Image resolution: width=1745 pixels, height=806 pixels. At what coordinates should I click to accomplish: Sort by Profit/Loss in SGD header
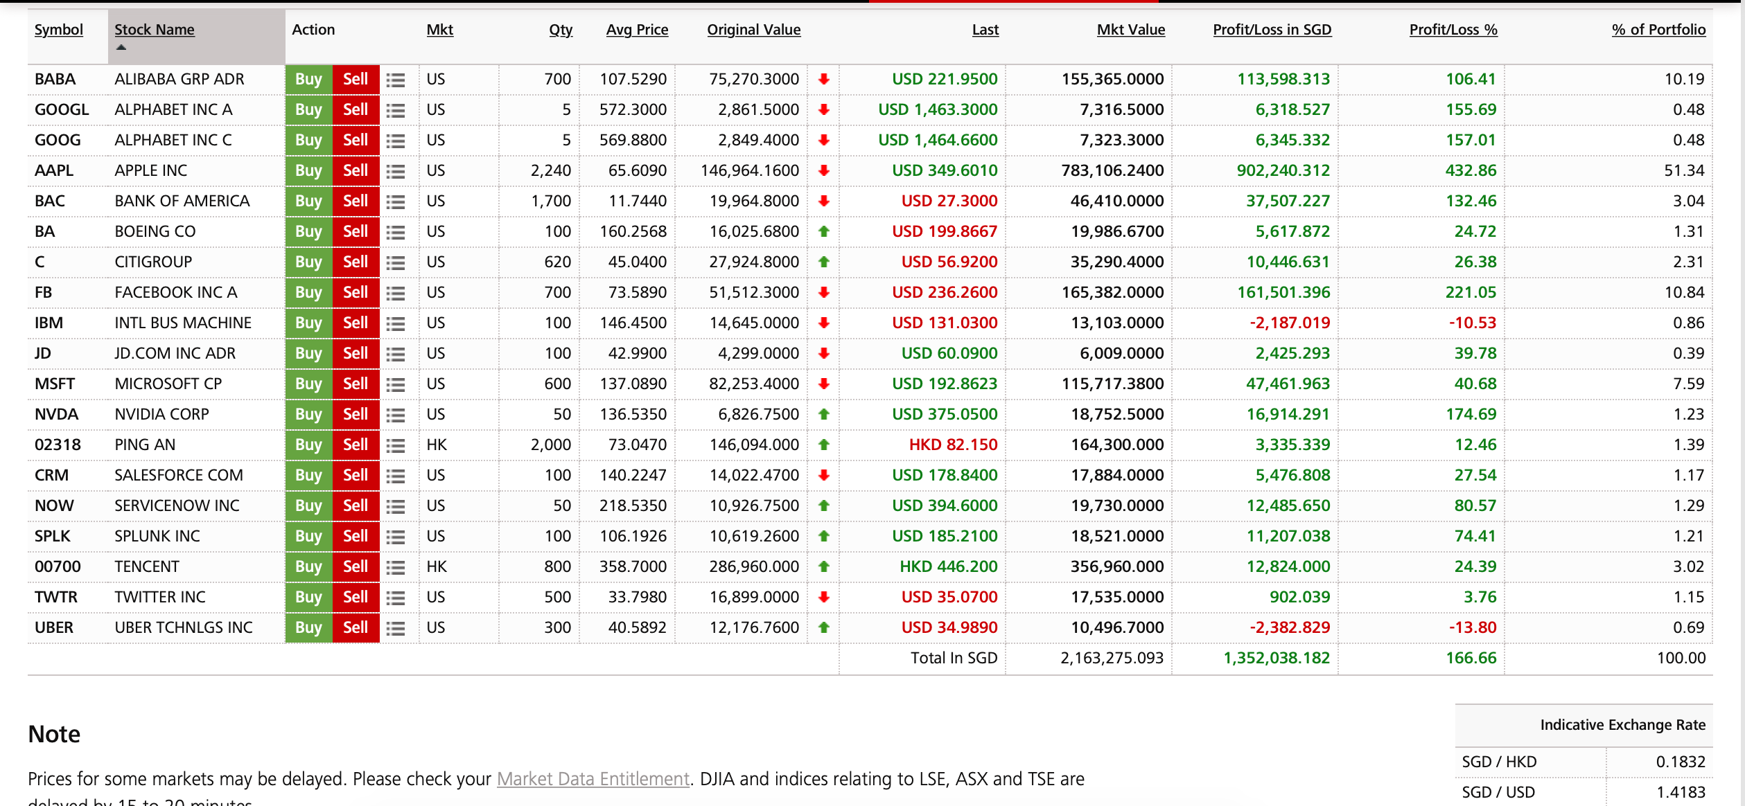pos(1272,30)
